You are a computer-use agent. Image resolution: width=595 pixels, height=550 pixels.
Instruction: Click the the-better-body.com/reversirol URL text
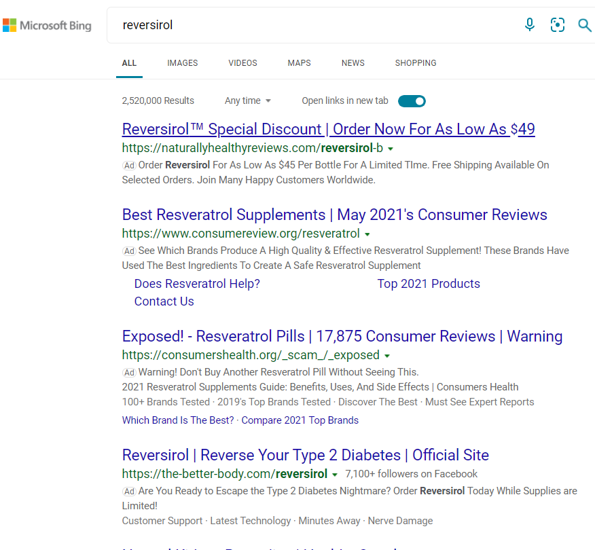tap(225, 473)
